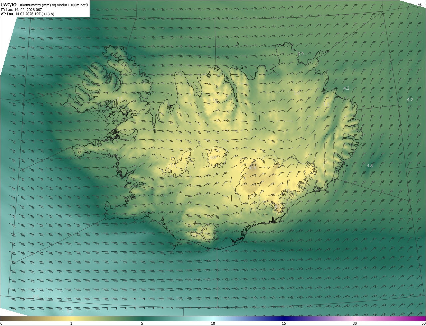Click the 1 tick label on colour scale
Screen dimensions: 426x326
click(x=71, y=323)
